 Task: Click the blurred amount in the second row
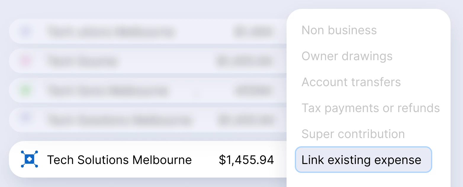coord(245,61)
